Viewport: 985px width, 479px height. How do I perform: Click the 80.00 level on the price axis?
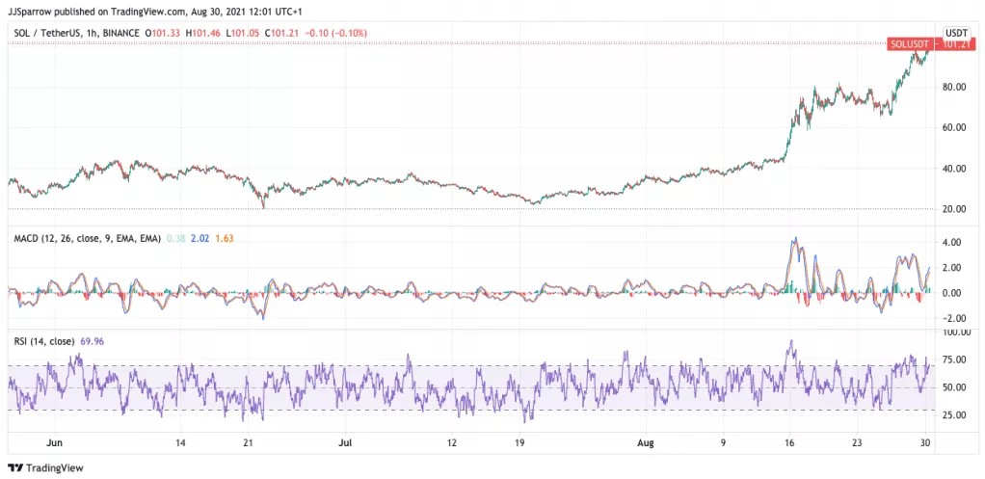(x=956, y=87)
